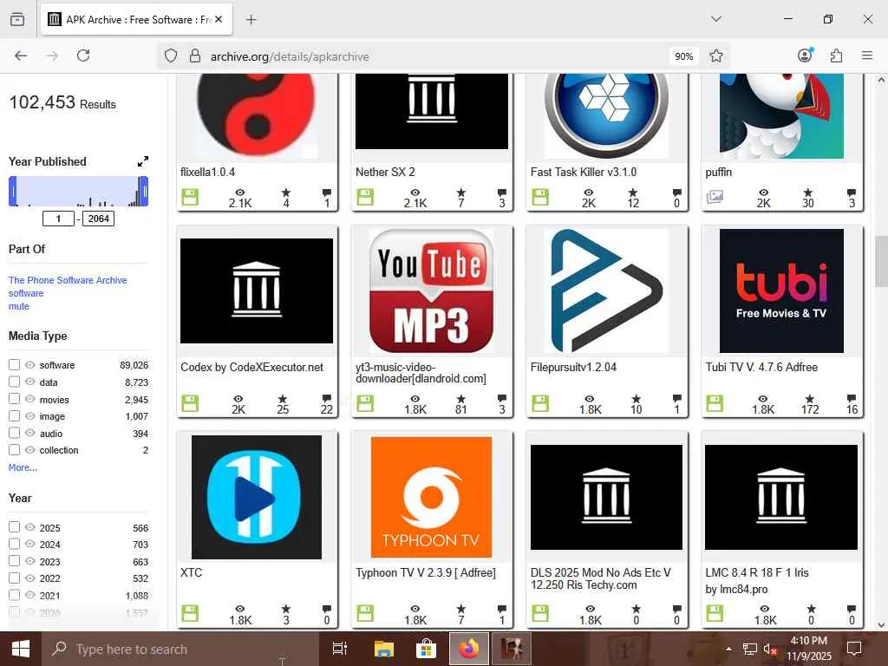Click the views eye icon on puffin card
888x666 pixels.
click(x=763, y=193)
